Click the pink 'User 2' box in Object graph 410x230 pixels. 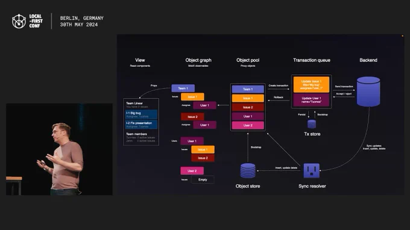pyautogui.click(x=192, y=171)
